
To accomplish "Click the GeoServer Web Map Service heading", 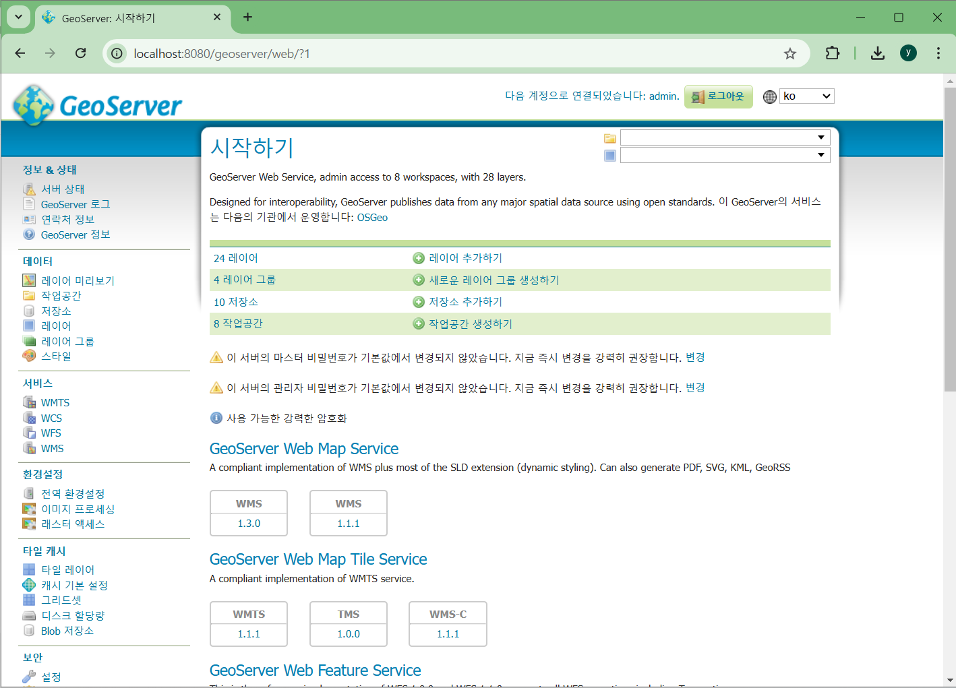I will point(304,449).
